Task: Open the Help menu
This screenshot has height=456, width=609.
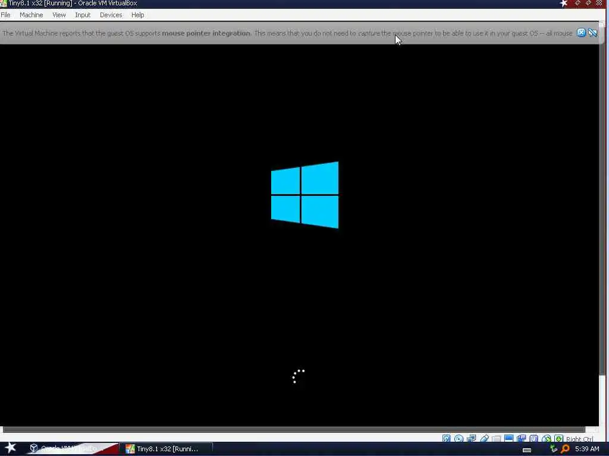Action: tap(137, 15)
